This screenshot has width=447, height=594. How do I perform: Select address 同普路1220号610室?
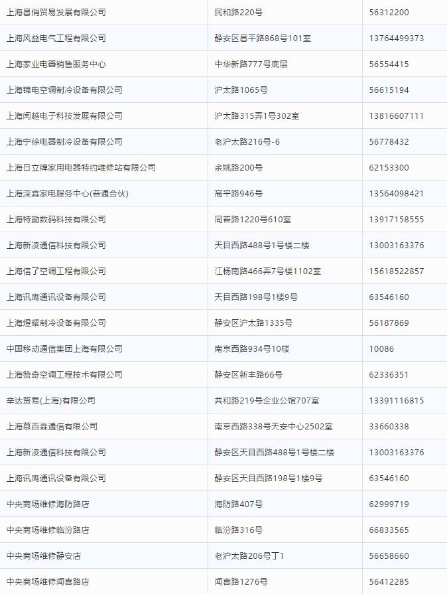253,219
